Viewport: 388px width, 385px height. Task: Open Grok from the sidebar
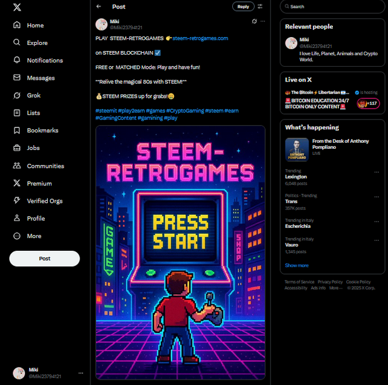click(x=27, y=95)
